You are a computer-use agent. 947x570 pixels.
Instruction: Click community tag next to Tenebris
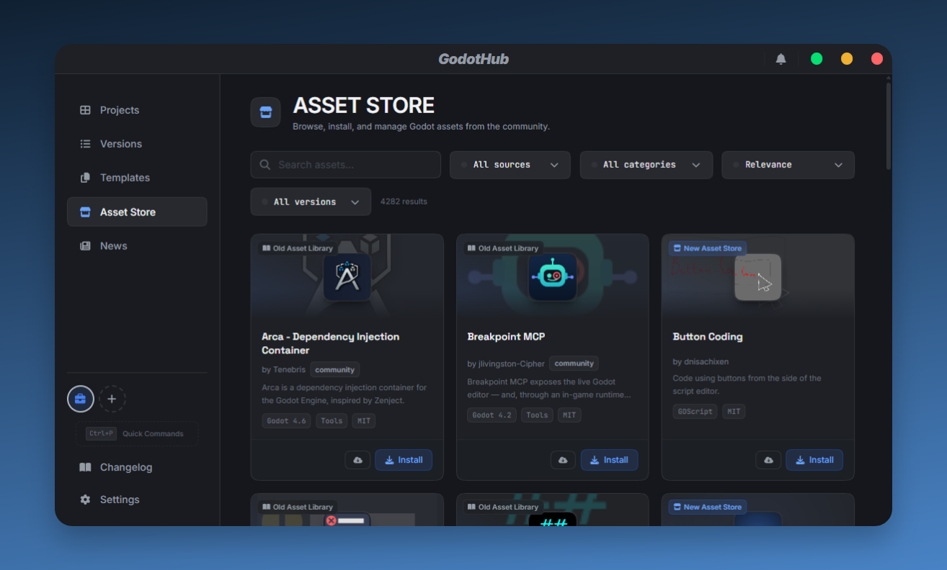coord(335,370)
